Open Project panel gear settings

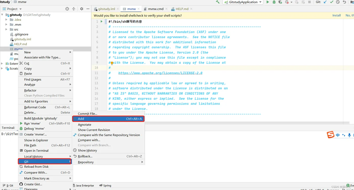[82, 9]
